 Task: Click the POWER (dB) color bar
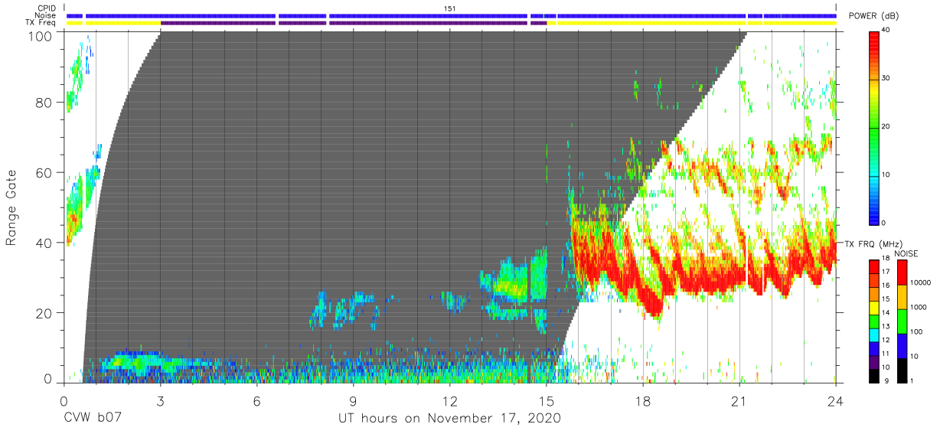(875, 127)
